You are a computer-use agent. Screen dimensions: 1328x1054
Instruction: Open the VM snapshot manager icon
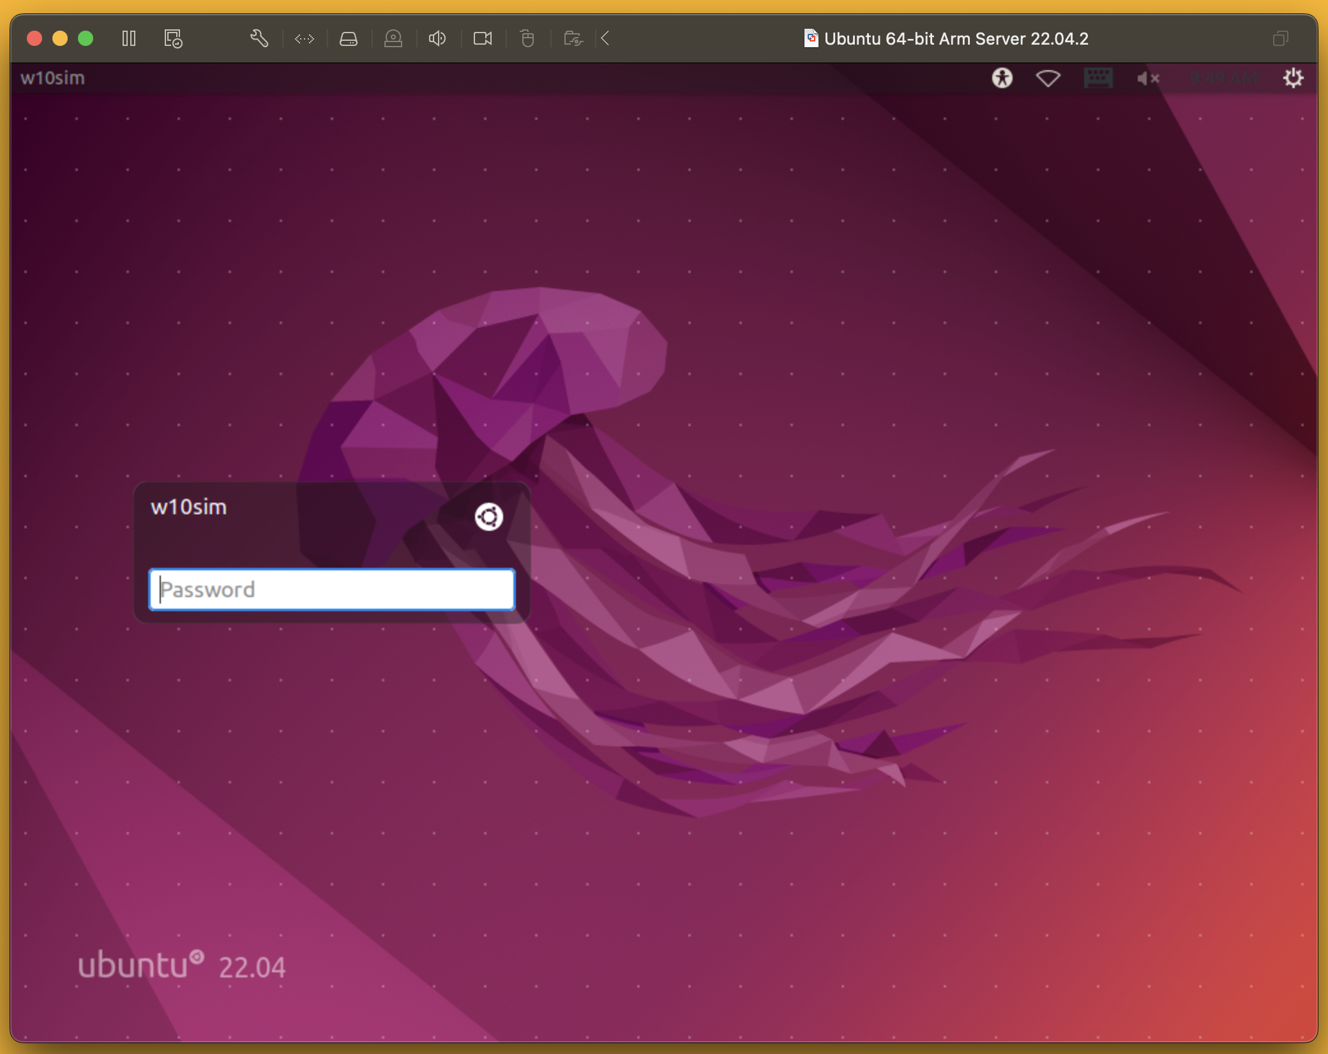(x=173, y=38)
